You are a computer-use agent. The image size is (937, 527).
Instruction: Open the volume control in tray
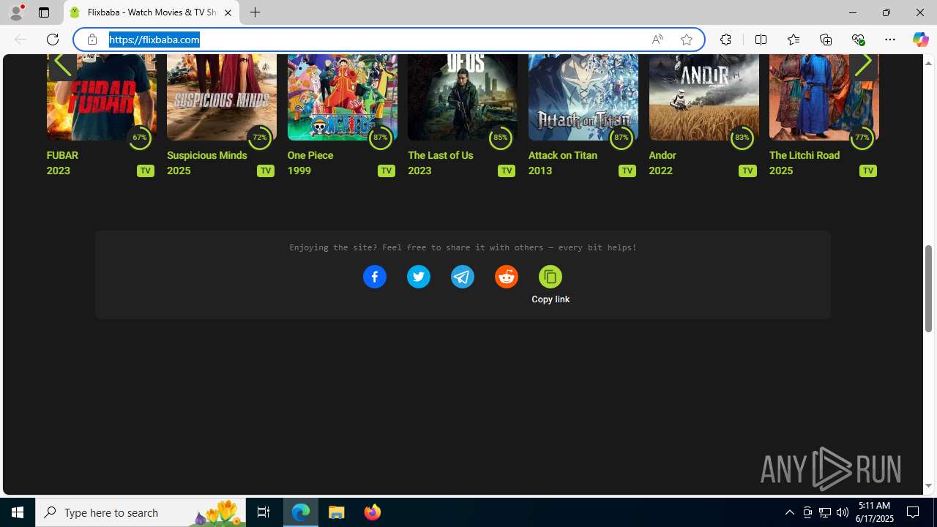[x=843, y=512]
